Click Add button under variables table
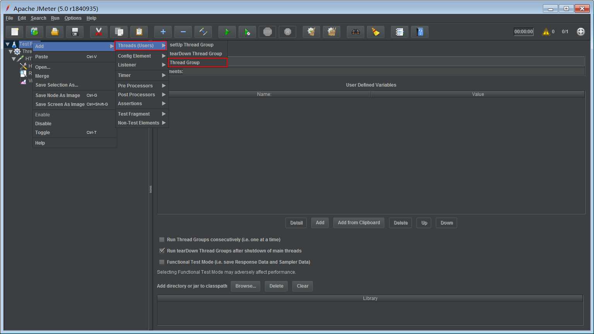Screen dimensions: 594x334 [320, 223]
